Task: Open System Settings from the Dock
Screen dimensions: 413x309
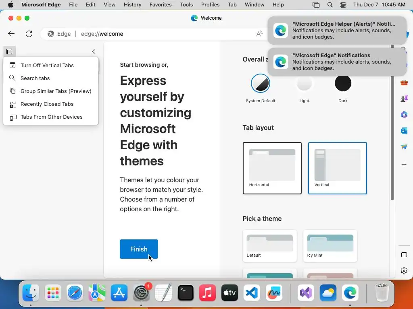Action: [x=141, y=293]
